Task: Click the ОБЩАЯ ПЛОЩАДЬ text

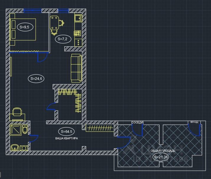Action: click(x=163, y=151)
